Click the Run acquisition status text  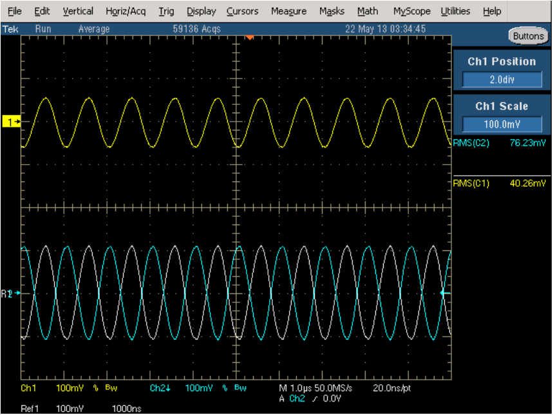(43, 29)
